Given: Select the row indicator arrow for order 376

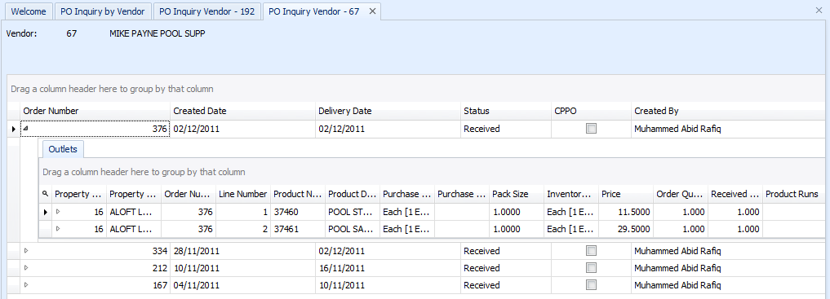Looking at the screenshot, I should point(14,129).
